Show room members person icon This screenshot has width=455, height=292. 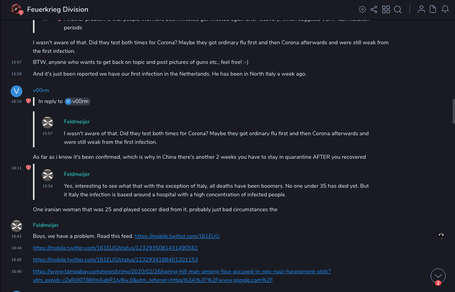pos(421,9)
